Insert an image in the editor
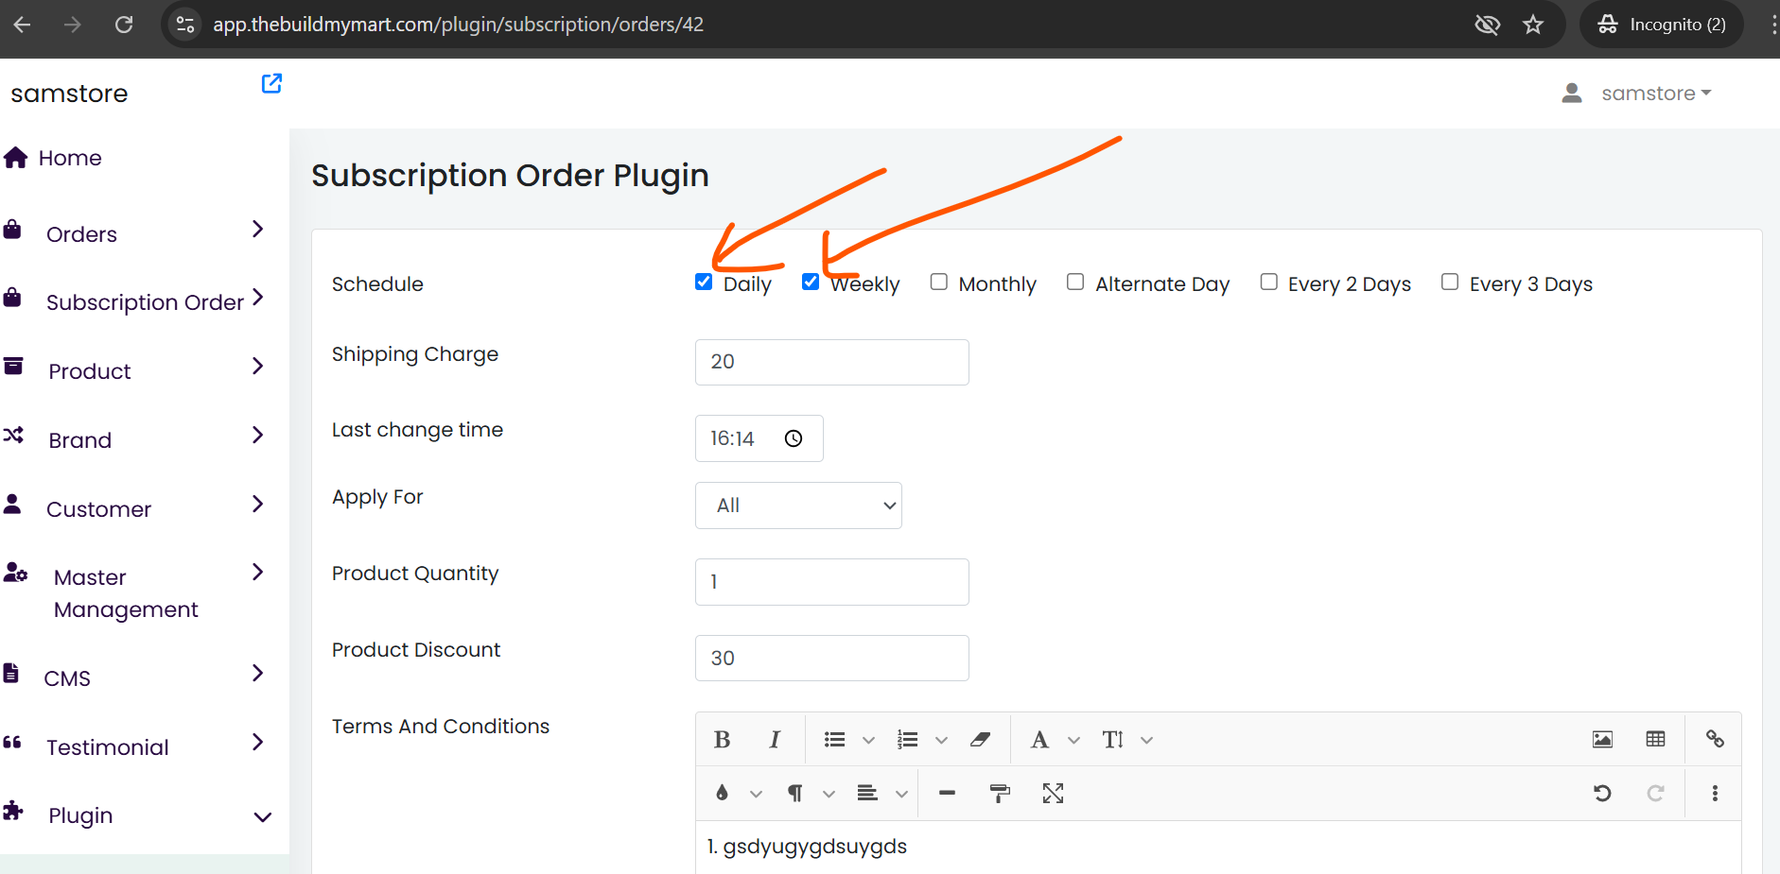 1602,740
